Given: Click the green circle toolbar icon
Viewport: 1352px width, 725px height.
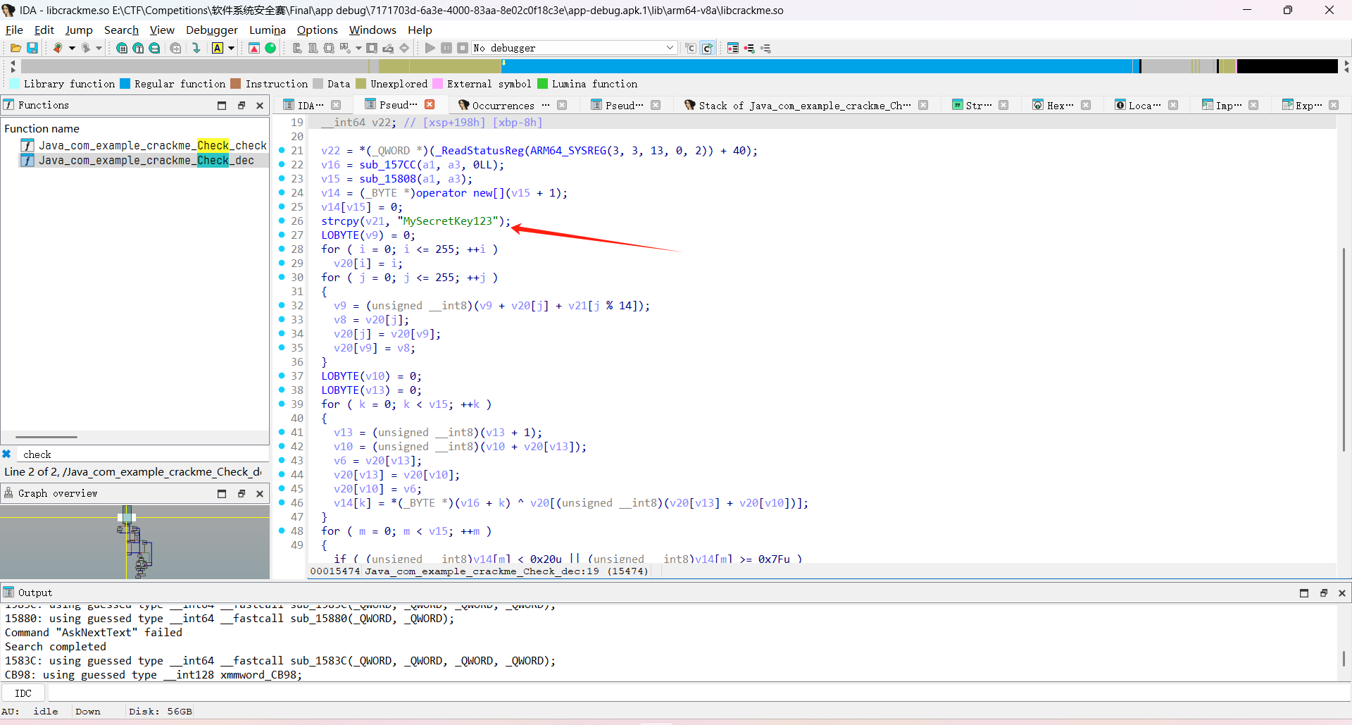Looking at the screenshot, I should [x=270, y=48].
